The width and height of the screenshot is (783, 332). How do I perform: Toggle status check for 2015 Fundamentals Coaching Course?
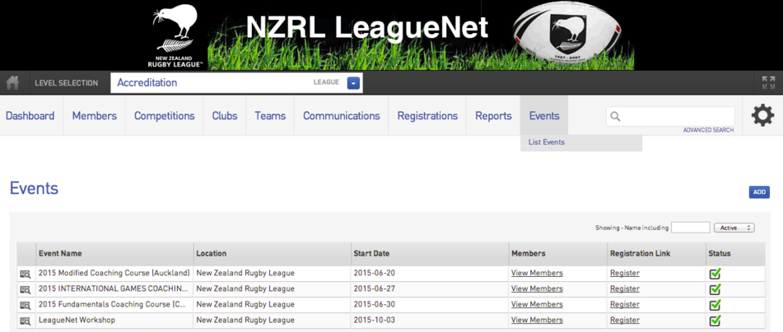pyautogui.click(x=715, y=304)
